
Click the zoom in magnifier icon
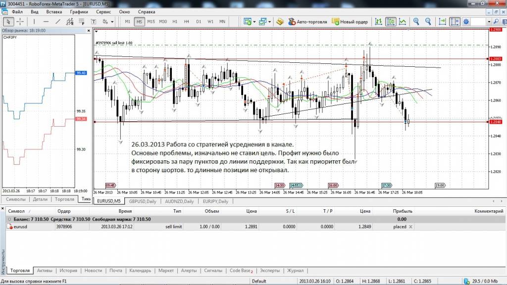pos(416,22)
